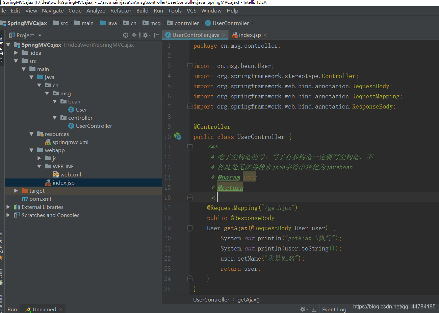Click the @RequestMapping annotation on line 17
Screen dimensions: 439x313
tap(232, 208)
